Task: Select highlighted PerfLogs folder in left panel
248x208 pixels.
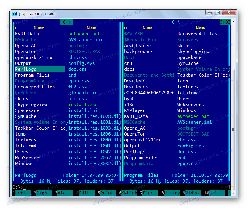Action: point(40,69)
